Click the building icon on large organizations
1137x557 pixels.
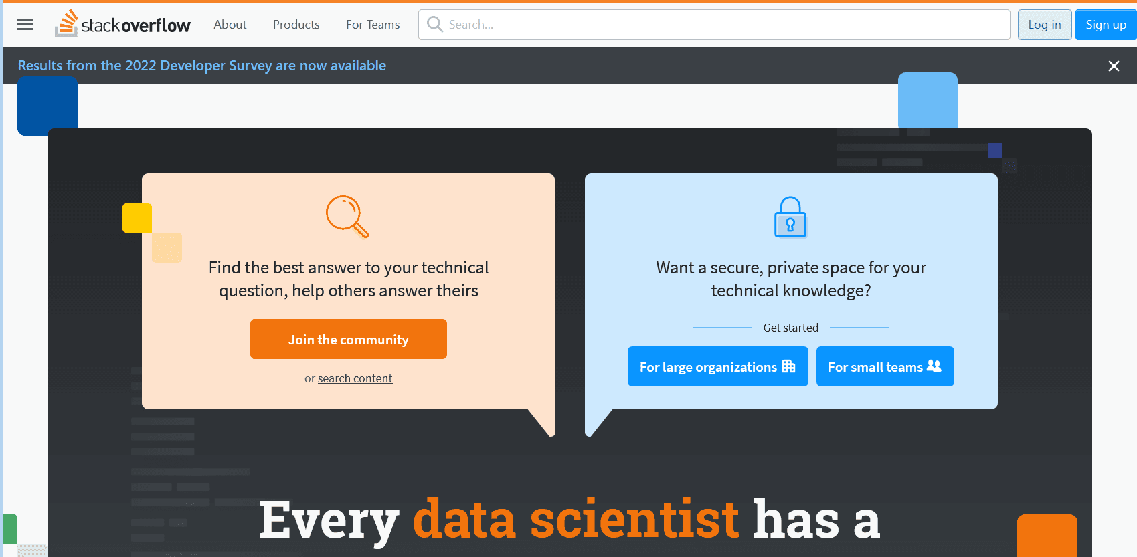pyautogui.click(x=789, y=366)
